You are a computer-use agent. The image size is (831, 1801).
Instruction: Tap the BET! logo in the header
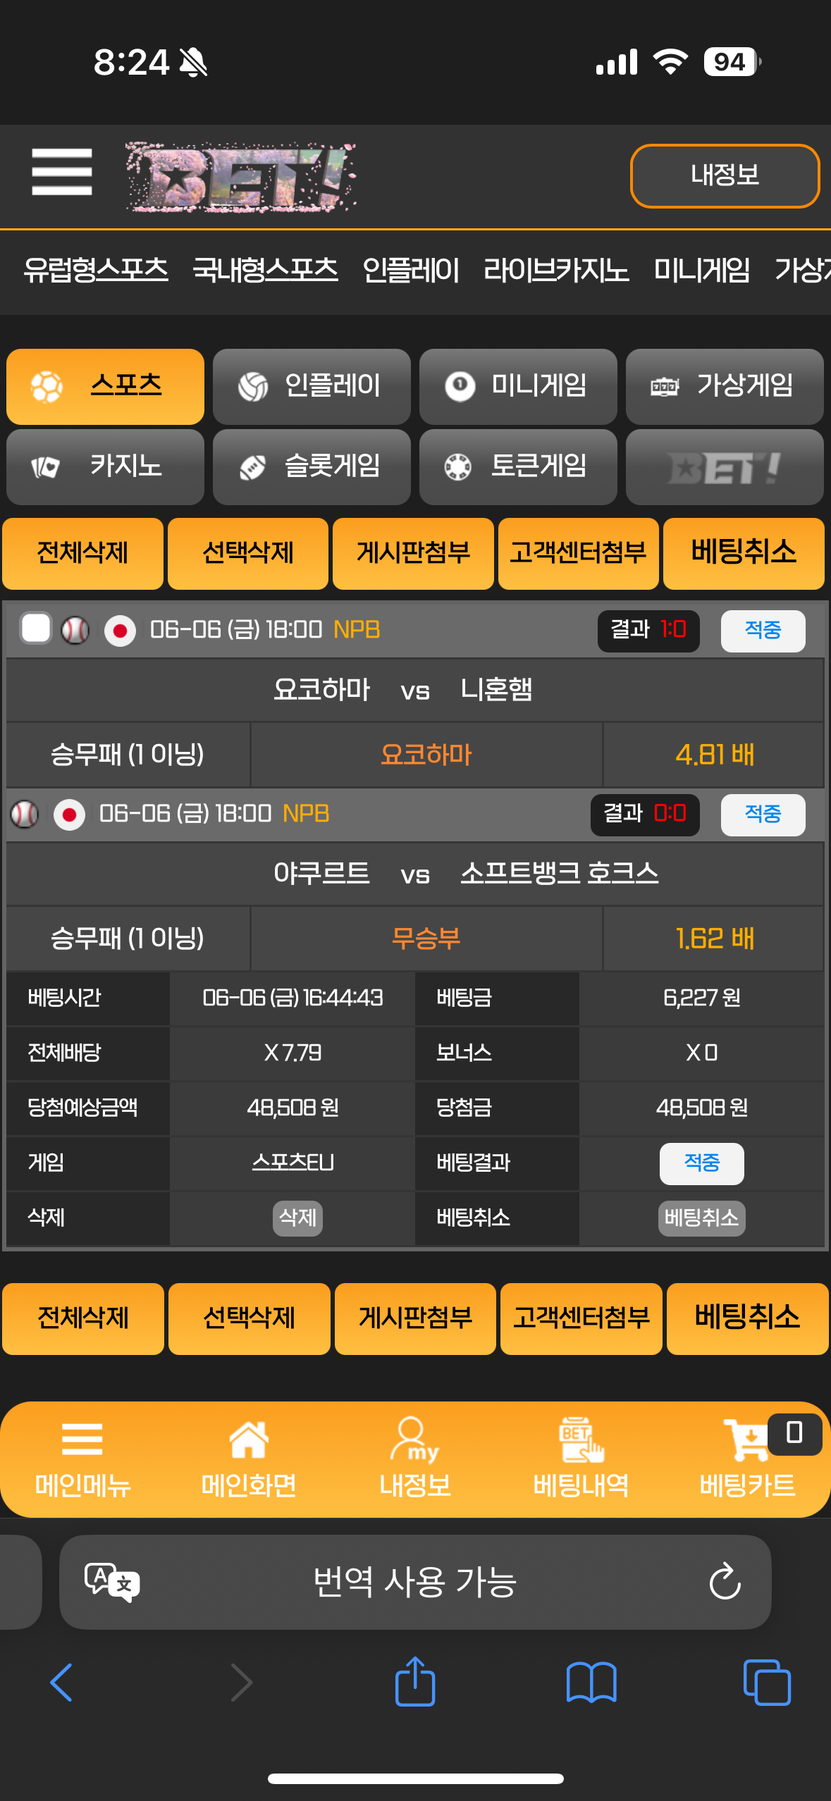pyautogui.click(x=241, y=177)
